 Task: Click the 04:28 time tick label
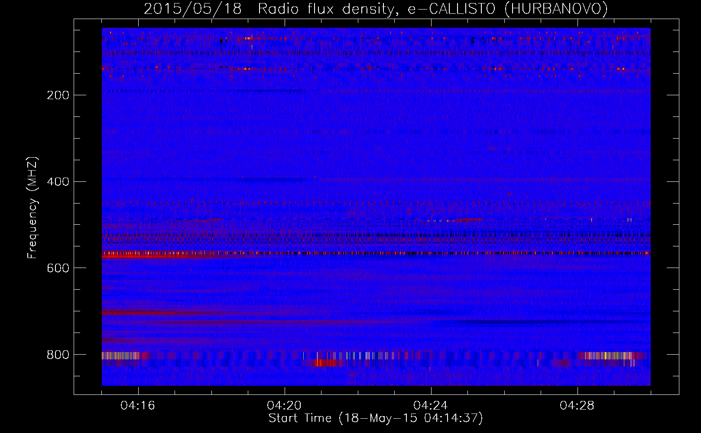[577, 405]
